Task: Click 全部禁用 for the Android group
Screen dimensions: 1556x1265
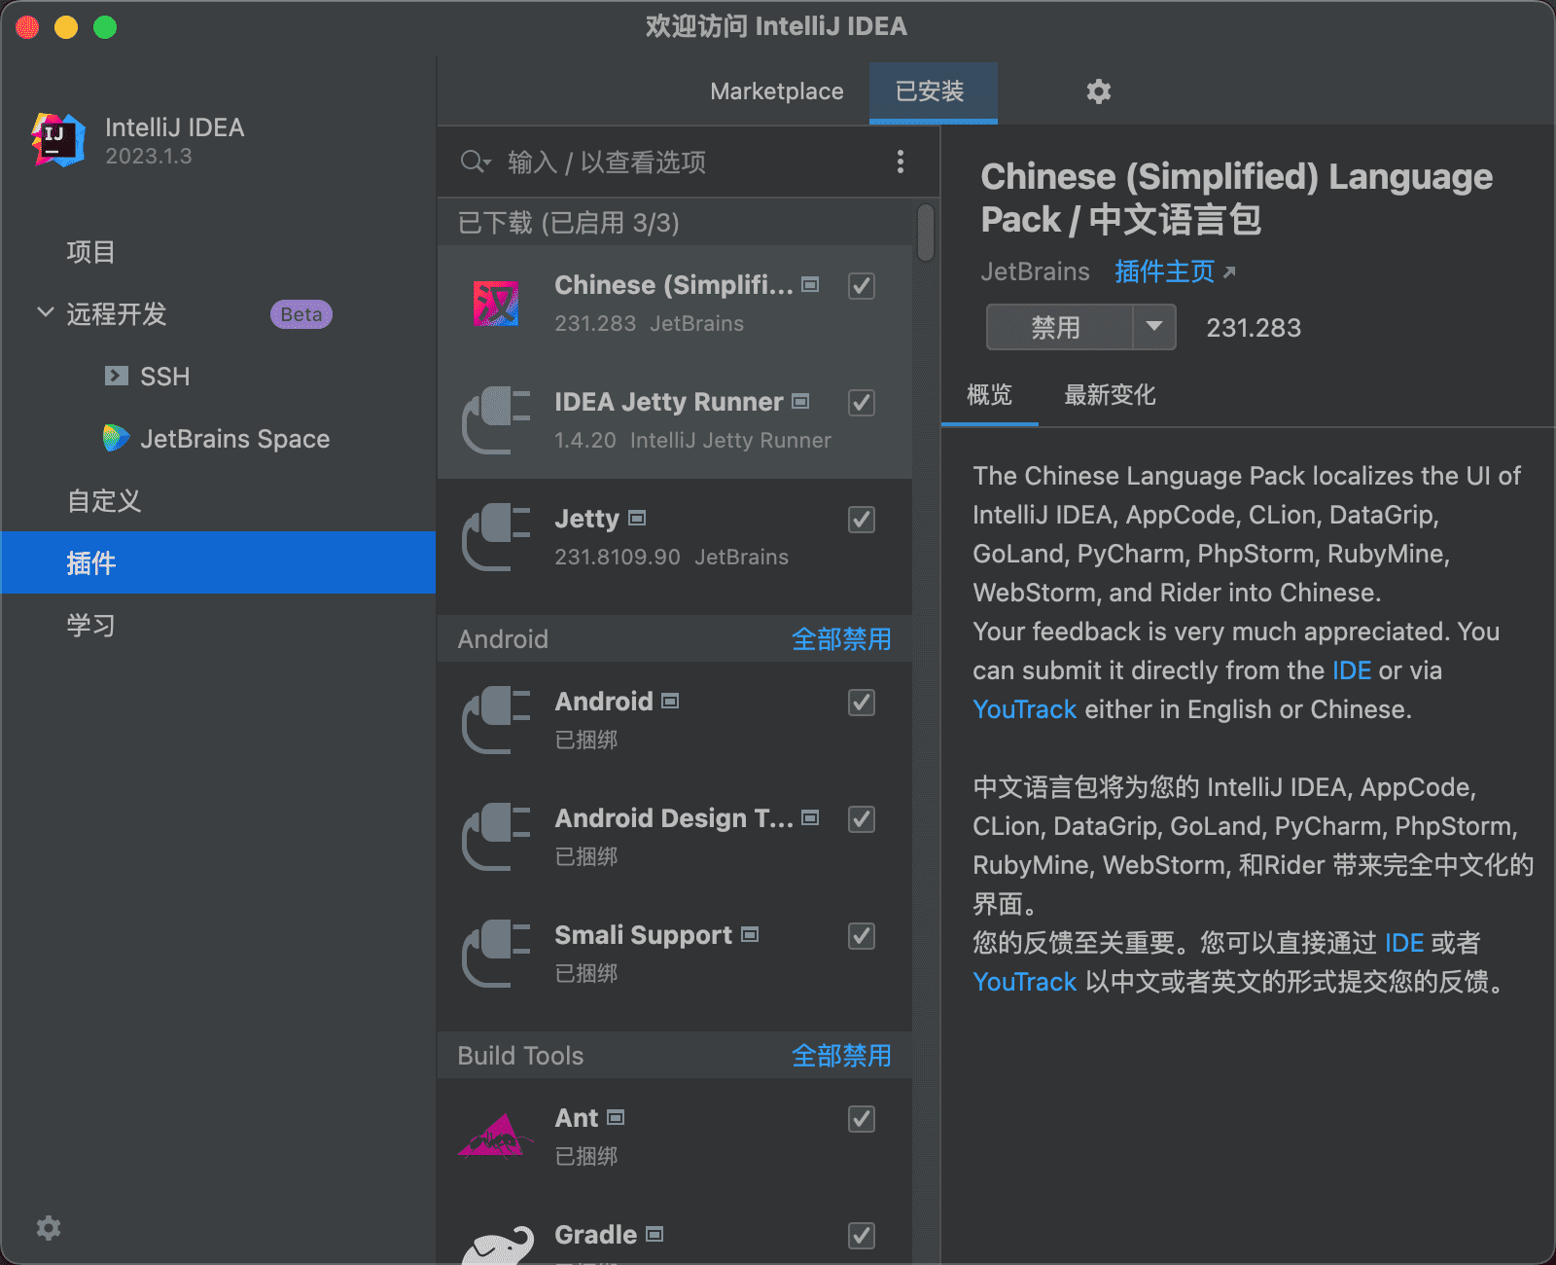Action: (840, 639)
